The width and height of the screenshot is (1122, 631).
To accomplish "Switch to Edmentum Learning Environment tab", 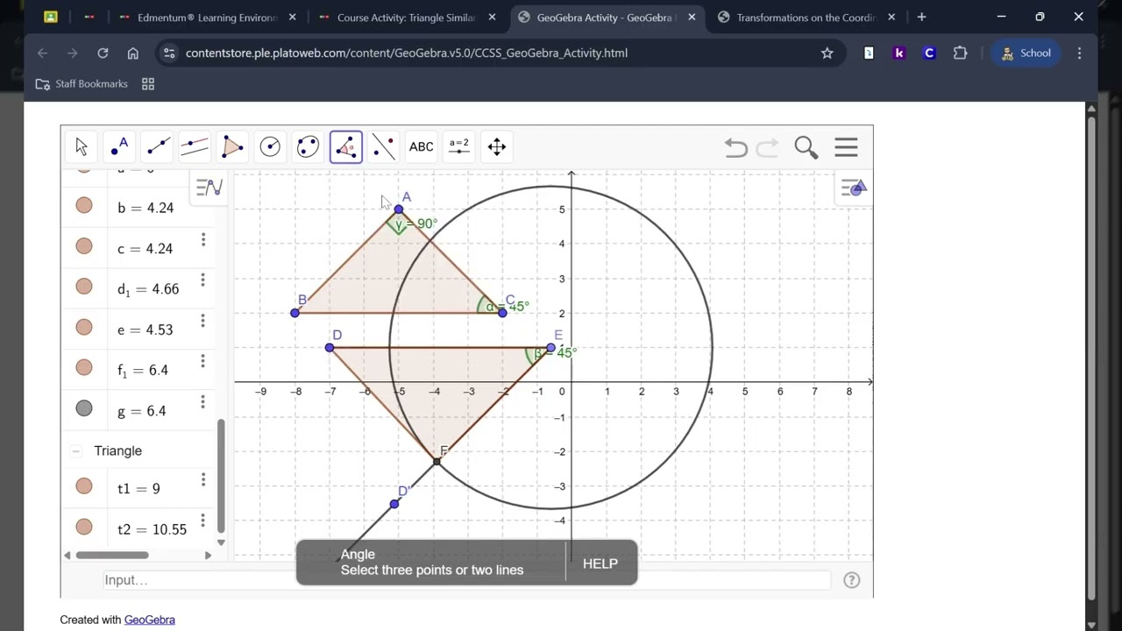I will coord(206,17).
